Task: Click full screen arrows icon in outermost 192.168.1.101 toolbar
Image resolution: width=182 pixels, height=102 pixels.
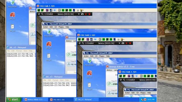Action: pyautogui.click(x=59, y=10)
